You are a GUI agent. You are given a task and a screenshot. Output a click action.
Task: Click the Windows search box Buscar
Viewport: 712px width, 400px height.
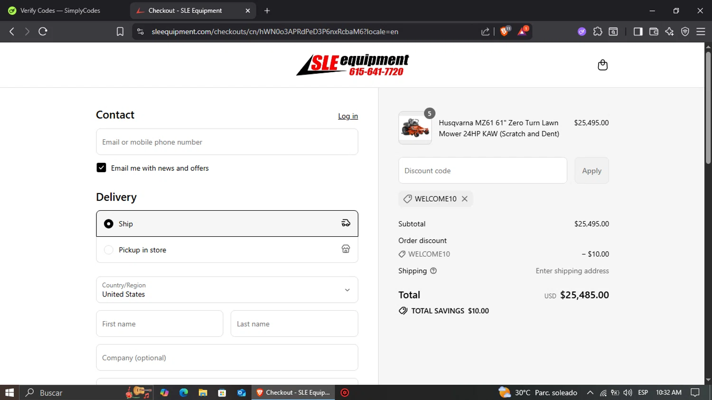[71, 392]
